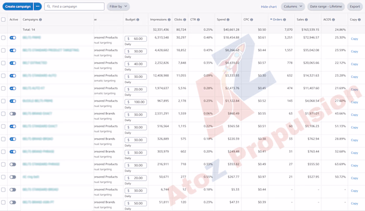Image resolution: width=365 pixels, height=211 pixels.
Task: Click the $0.97 CPC value
Action: [262, 177]
